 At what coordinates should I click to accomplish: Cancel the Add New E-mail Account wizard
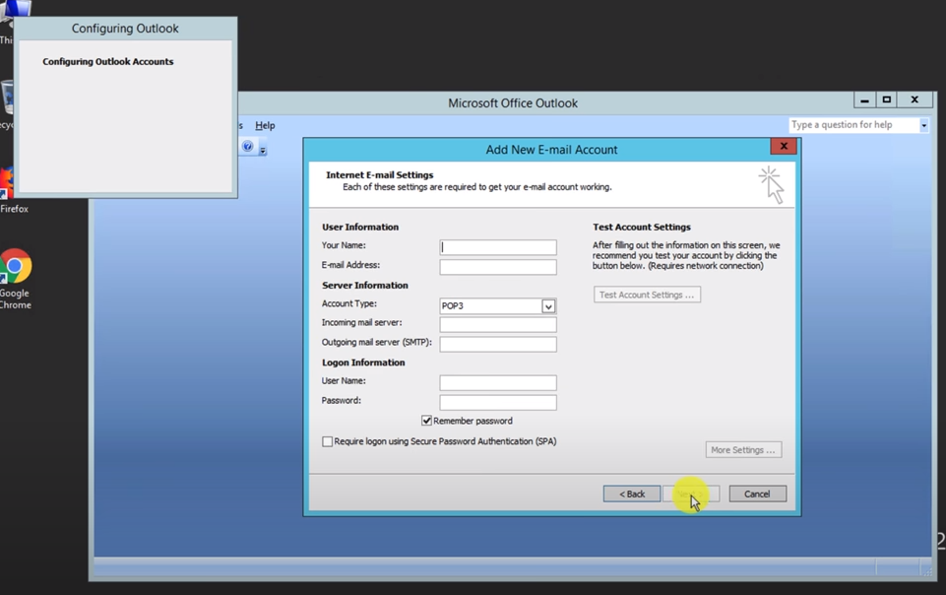pos(757,494)
